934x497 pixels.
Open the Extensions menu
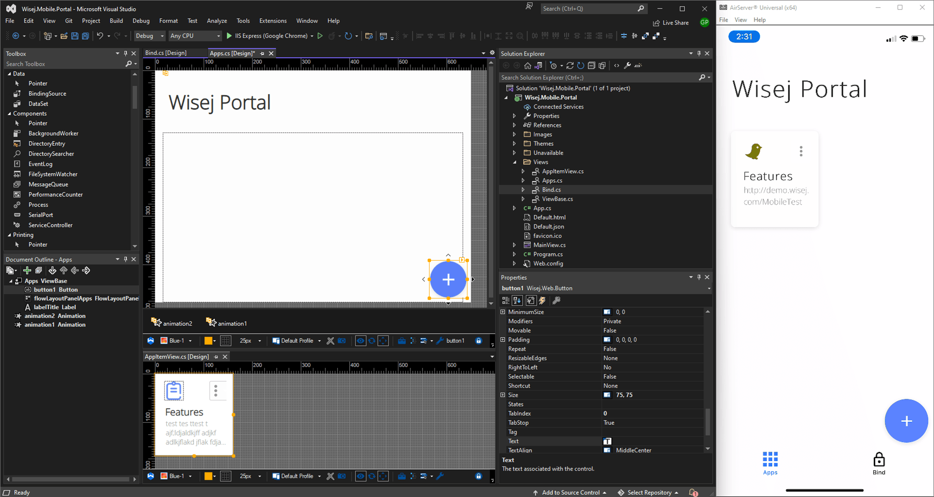coord(273,21)
